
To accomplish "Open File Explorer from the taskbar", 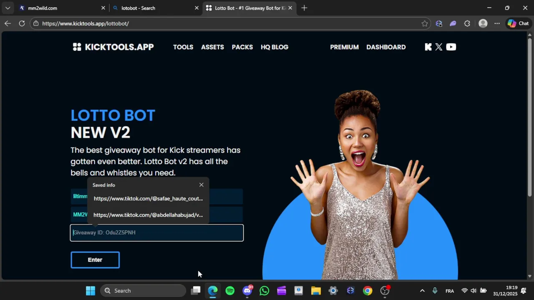I will 316,290.
